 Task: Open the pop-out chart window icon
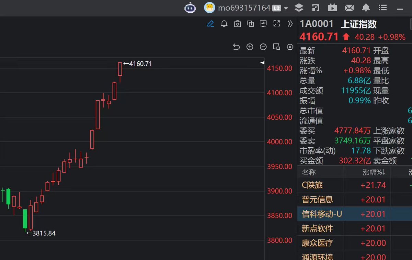[276, 47]
